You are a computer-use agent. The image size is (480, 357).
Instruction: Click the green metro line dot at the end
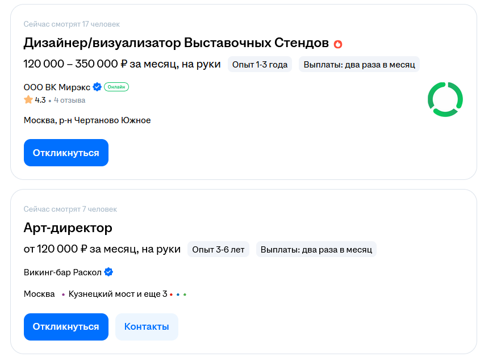[x=185, y=293]
